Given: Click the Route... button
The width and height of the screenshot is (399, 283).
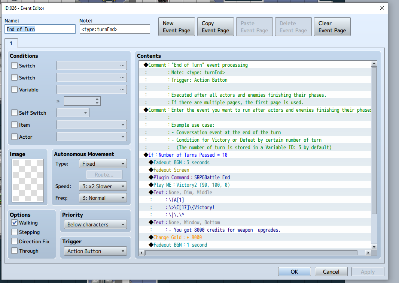Looking at the screenshot, I should [x=104, y=175].
